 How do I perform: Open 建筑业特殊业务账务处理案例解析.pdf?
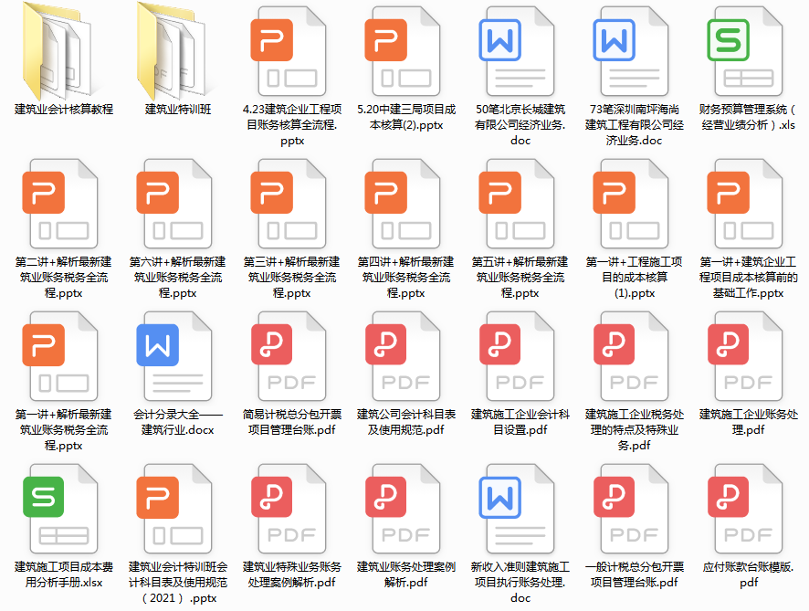point(290,509)
